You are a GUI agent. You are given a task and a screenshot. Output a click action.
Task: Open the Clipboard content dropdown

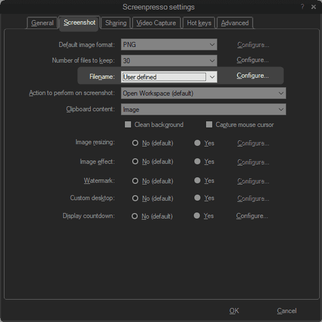(203, 110)
